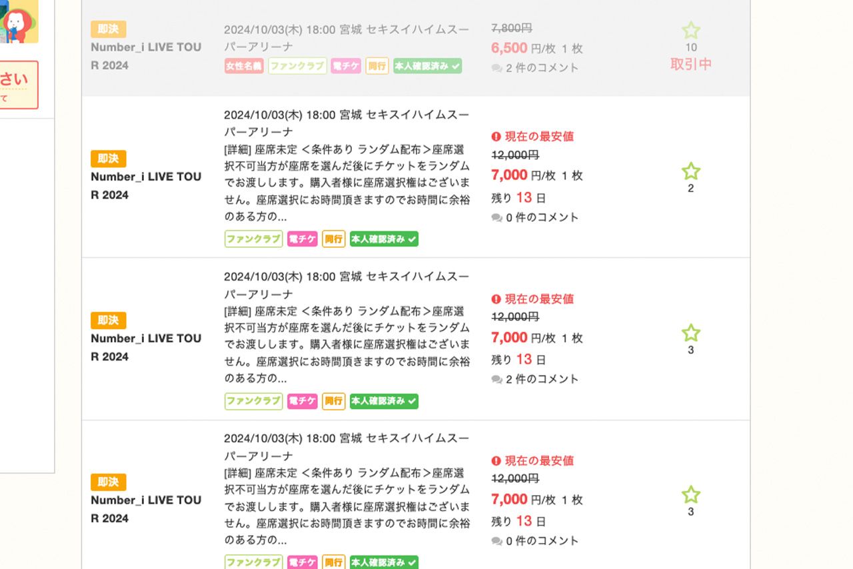Click the orange 即決 badge on second listing
This screenshot has width=853, height=569.
coord(107,158)
